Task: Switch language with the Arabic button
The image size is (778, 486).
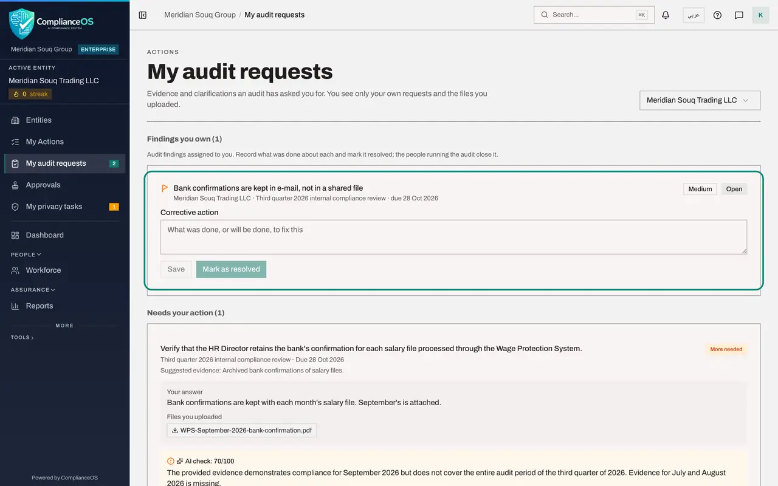Action: click(694, 15)
